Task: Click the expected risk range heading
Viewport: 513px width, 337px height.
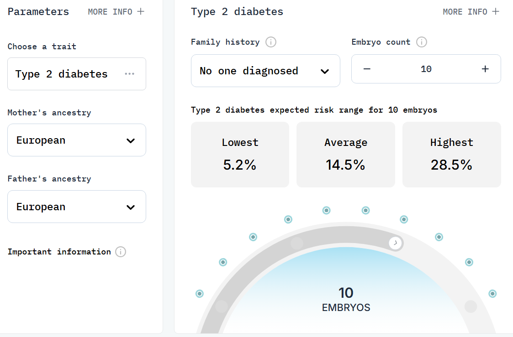Action: 314,110
